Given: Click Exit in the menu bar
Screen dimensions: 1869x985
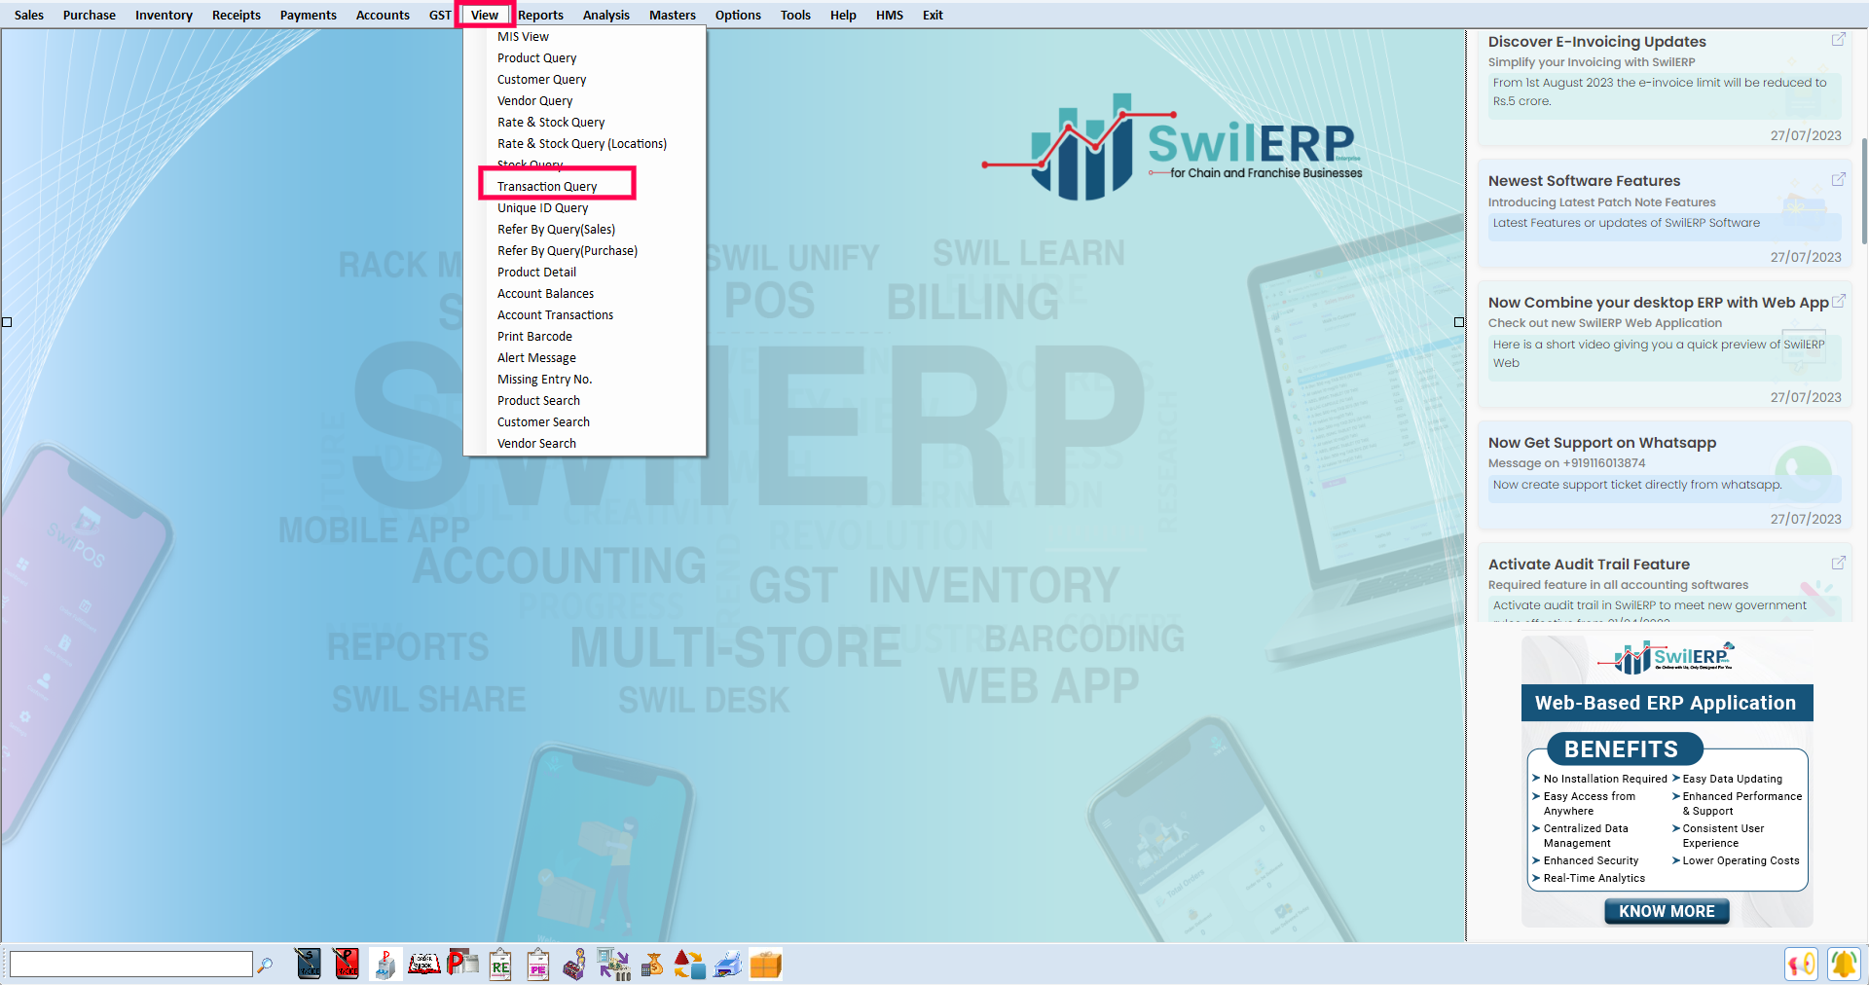Looking at the screenshot, I should click(x=933, y=15).
